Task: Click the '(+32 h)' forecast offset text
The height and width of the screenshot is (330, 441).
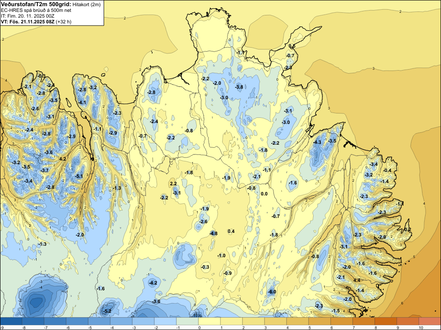Action: pos(63,22)
